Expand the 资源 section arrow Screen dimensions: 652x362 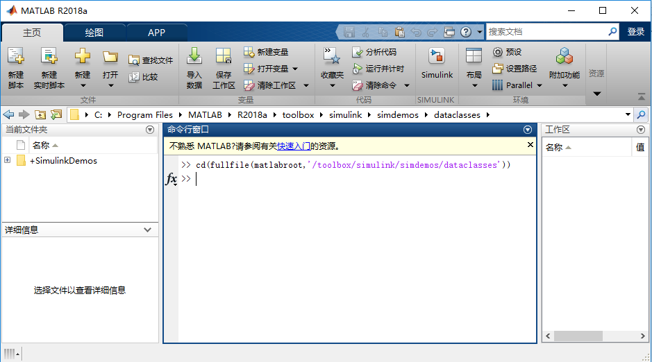click(596, 94)
